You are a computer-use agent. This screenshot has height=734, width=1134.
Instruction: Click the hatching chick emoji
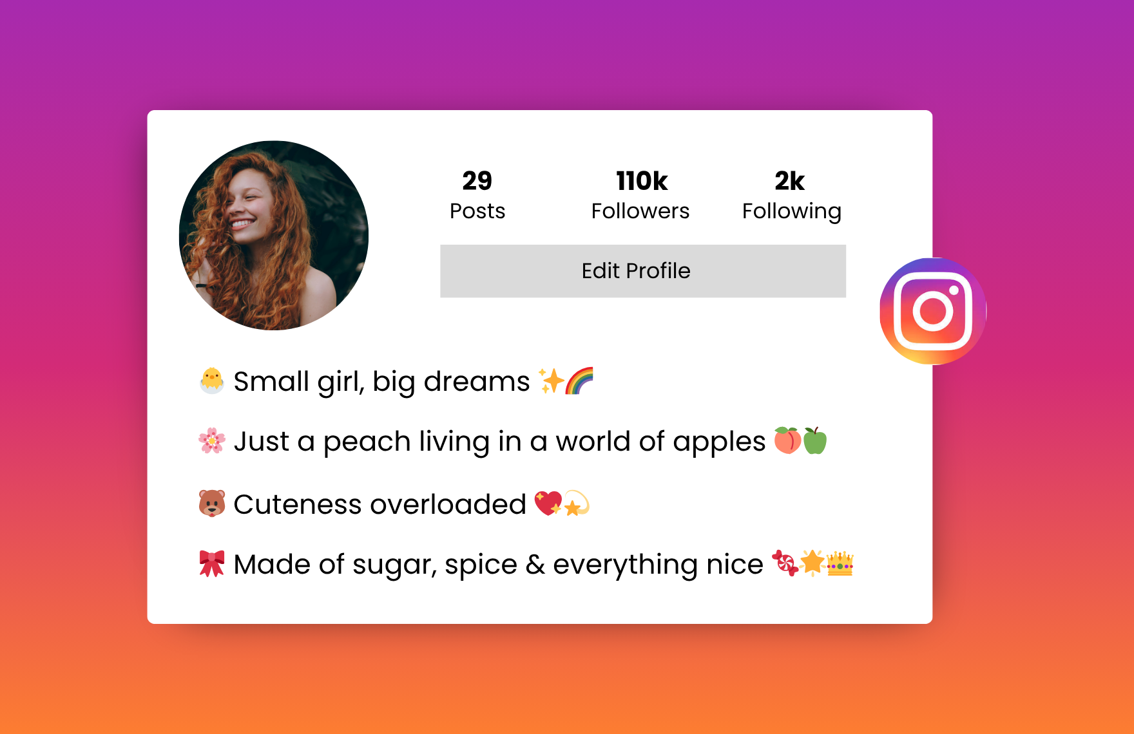[211, 381]
